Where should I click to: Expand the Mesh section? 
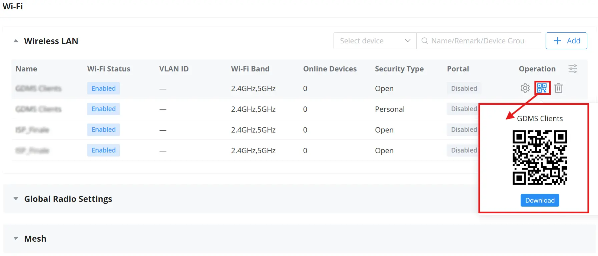pyautogui.click(x=16, y=238)
